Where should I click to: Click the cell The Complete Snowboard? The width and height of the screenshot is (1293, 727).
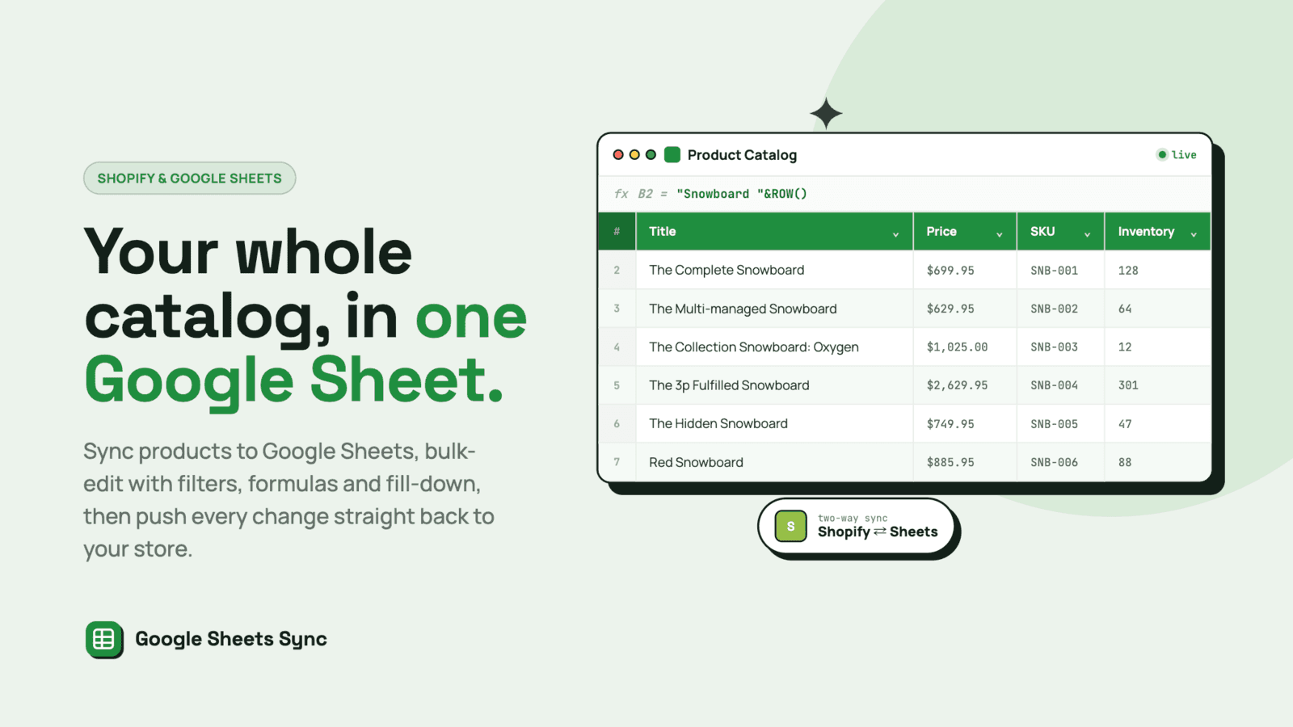pos(775,270)
